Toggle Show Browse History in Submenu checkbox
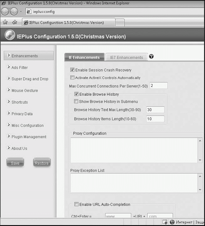This screenshot has width=205, height=226. [76, 101]
